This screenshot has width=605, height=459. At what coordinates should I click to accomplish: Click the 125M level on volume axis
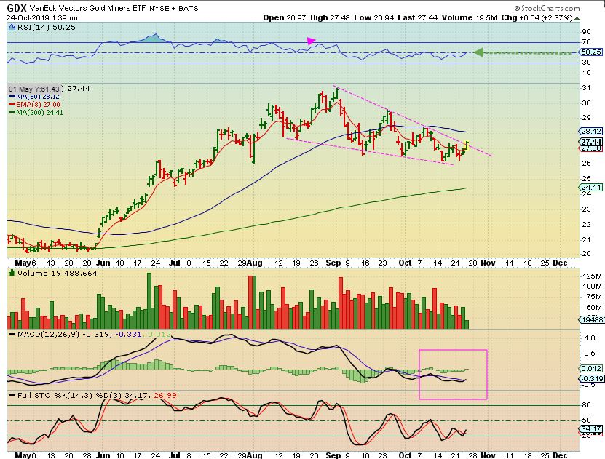[x=592, y=276]
